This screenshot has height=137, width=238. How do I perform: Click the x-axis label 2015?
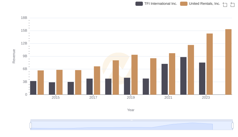56,97
